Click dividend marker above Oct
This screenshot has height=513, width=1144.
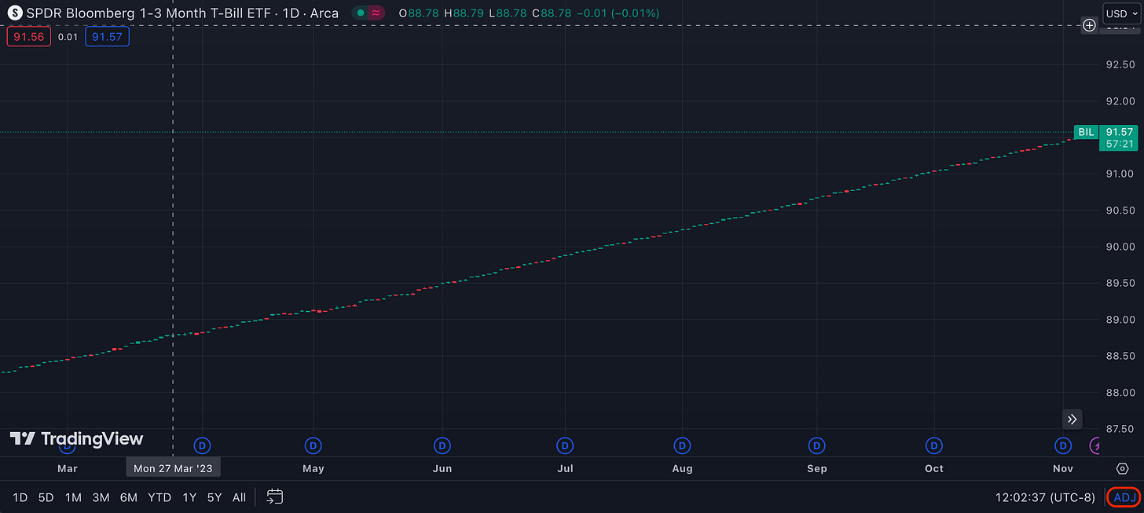point(933,446)
